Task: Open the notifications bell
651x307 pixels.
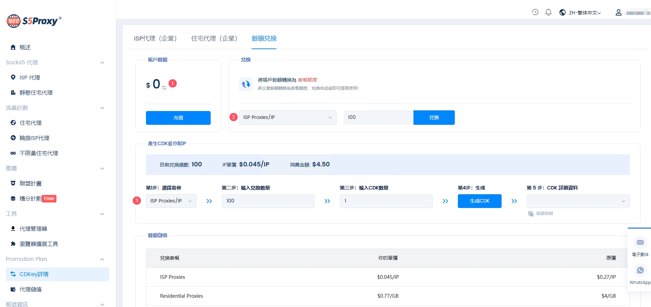Action: click(x=548, y=12)
